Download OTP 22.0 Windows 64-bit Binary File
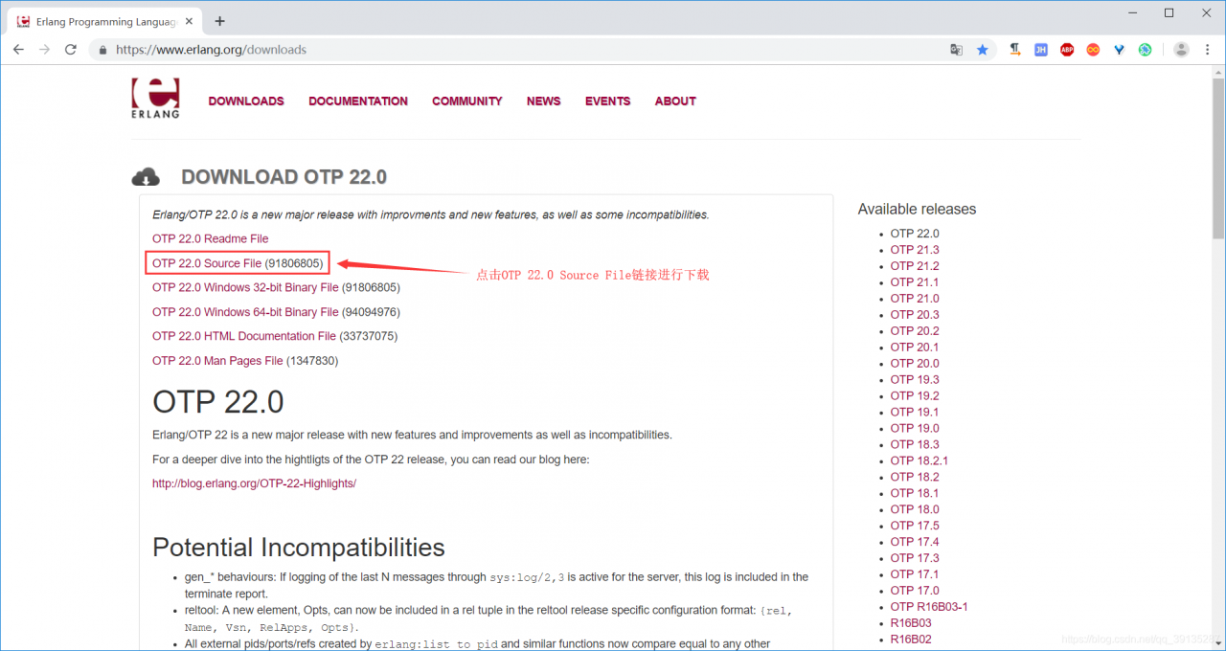 tap(245, 312)
